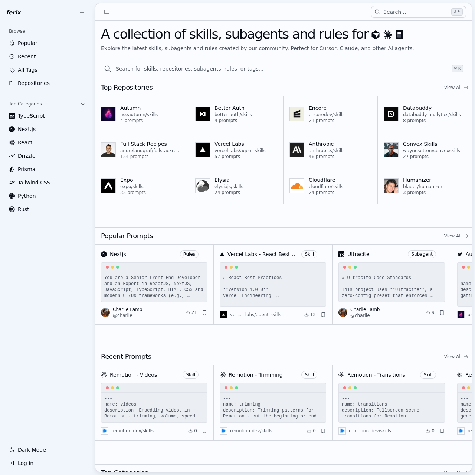Viewport: 475px width, 475px height.
Task: Click the Tailwind CSS icon in sidebar
Action: pos(12,183)
